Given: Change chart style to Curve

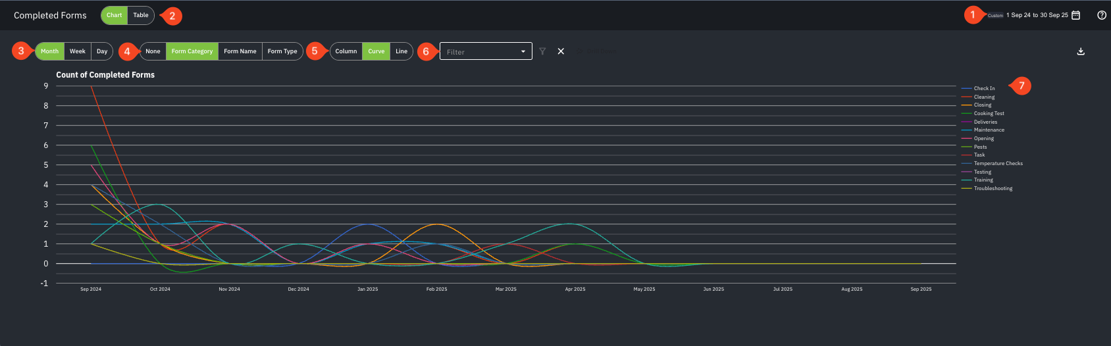Looking at the screenshot, I should tap(376, 51).
